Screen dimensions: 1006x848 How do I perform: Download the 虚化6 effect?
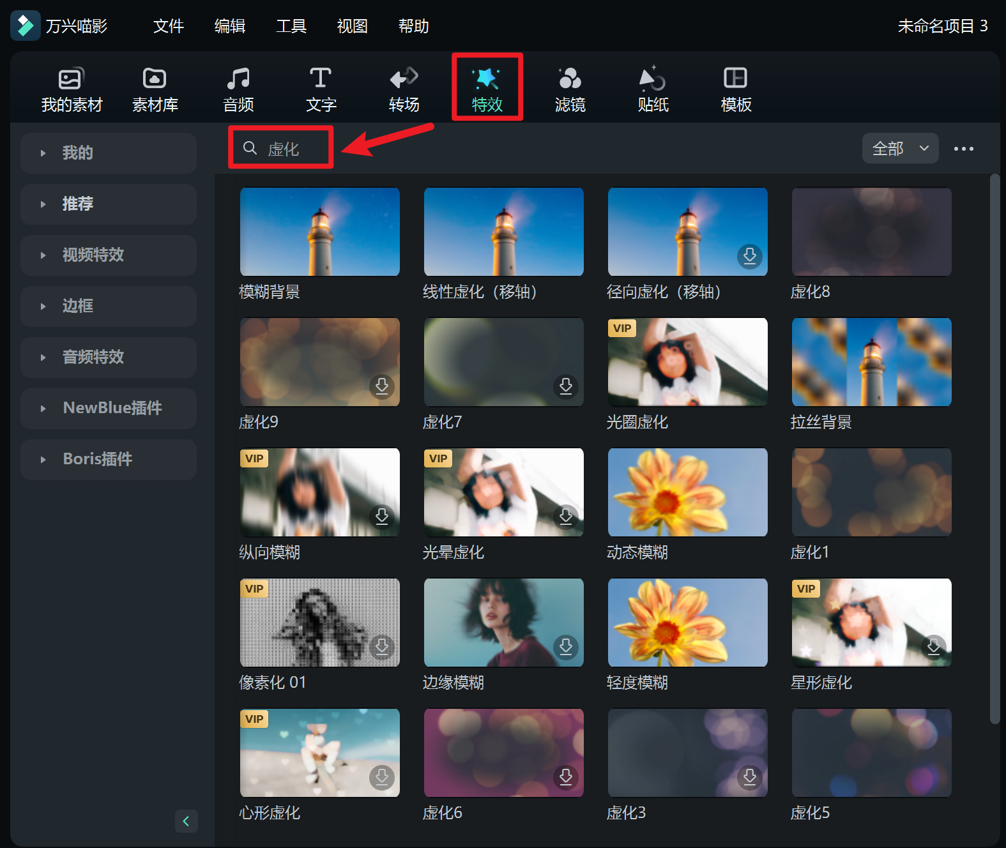(565, 777)
